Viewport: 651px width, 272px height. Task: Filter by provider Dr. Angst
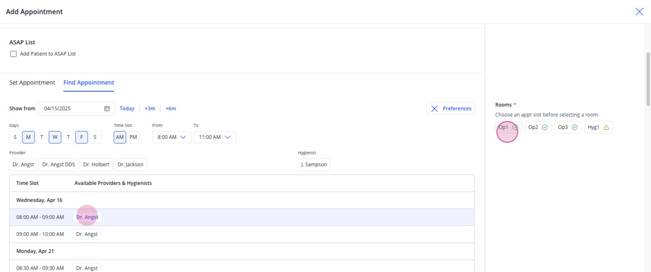coord(23,165)
